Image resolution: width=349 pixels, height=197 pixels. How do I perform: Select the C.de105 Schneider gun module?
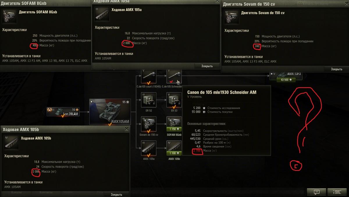[174, 76]
